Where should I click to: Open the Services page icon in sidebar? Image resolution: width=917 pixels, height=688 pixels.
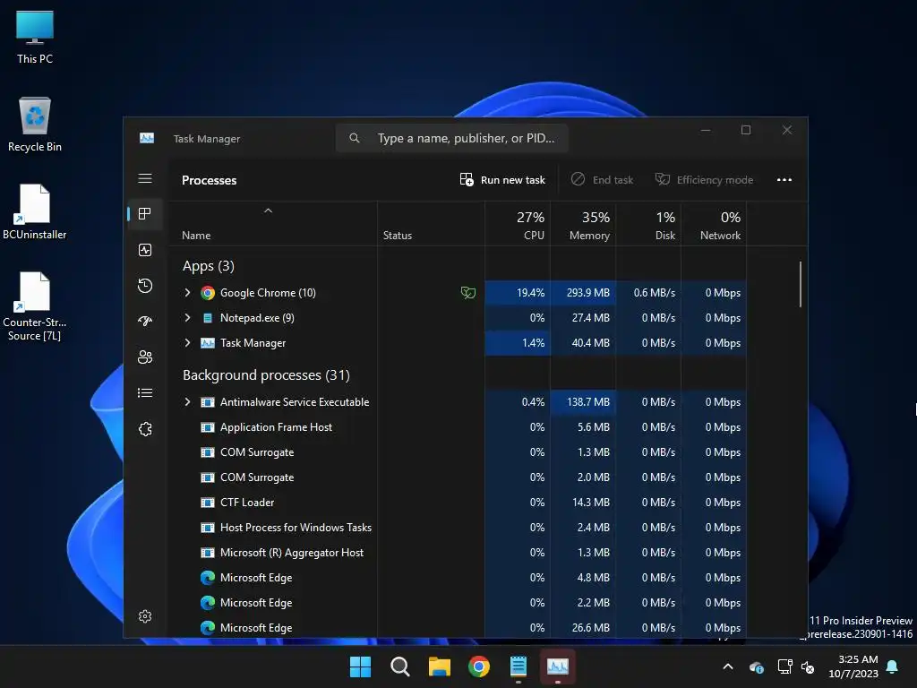coord(145,429)
